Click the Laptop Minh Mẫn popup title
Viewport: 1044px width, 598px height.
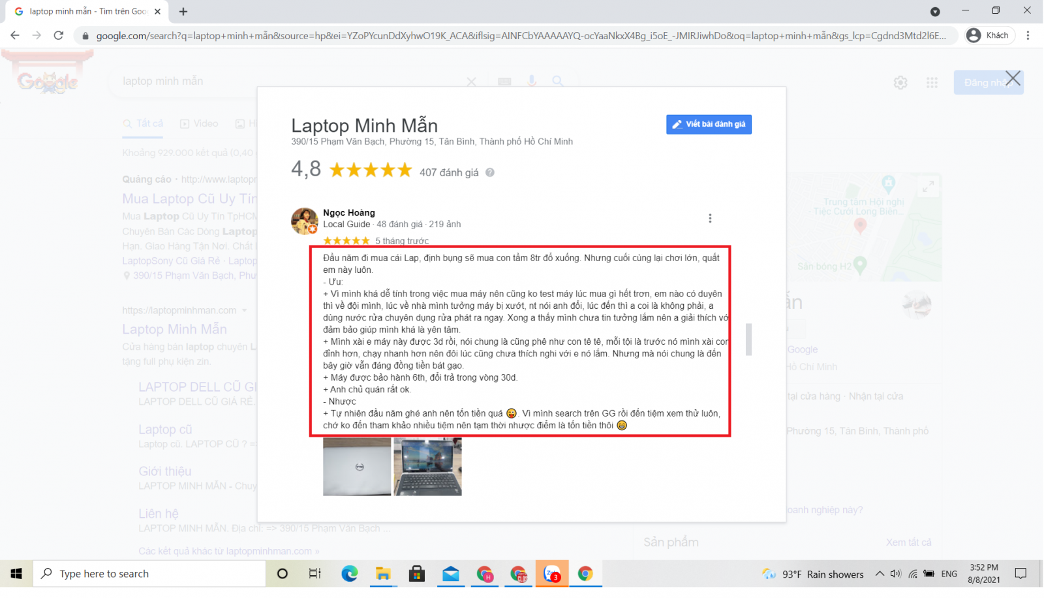click(x=364, y=125)
